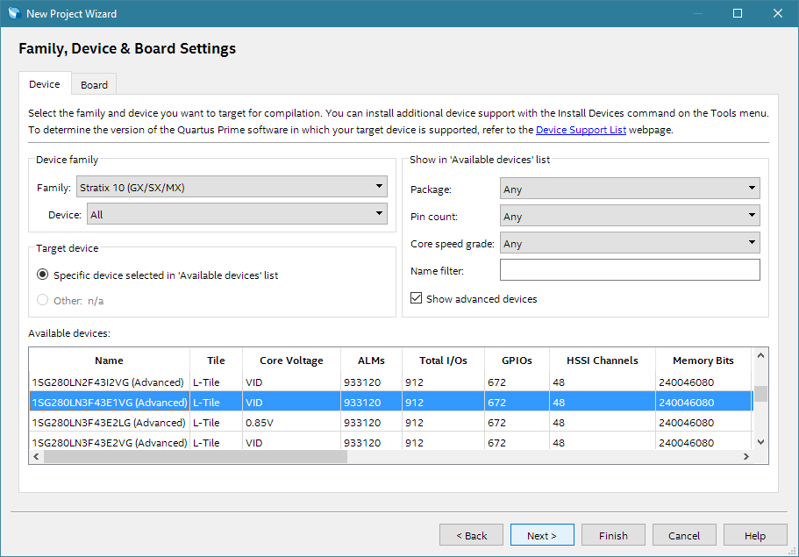The height and width of the screenshot is (557, 799).
Task: Click the Quartus app icon in title bar
Action: click(x=13, y=13)
